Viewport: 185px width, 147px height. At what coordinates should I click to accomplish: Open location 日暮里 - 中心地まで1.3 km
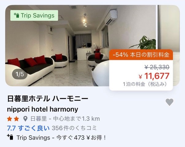(65, 119)
